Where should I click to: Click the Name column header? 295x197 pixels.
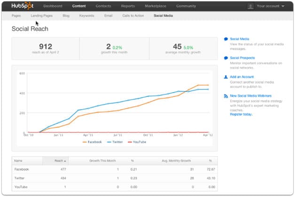point(18,161)
